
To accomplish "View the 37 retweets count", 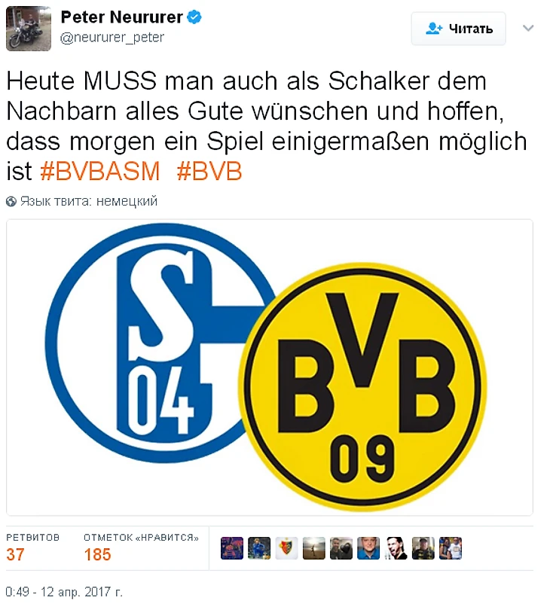I will [15, 554].
